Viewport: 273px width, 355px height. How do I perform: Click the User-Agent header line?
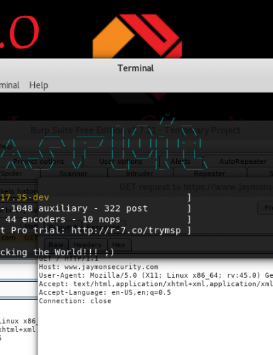tap(156, 275)
